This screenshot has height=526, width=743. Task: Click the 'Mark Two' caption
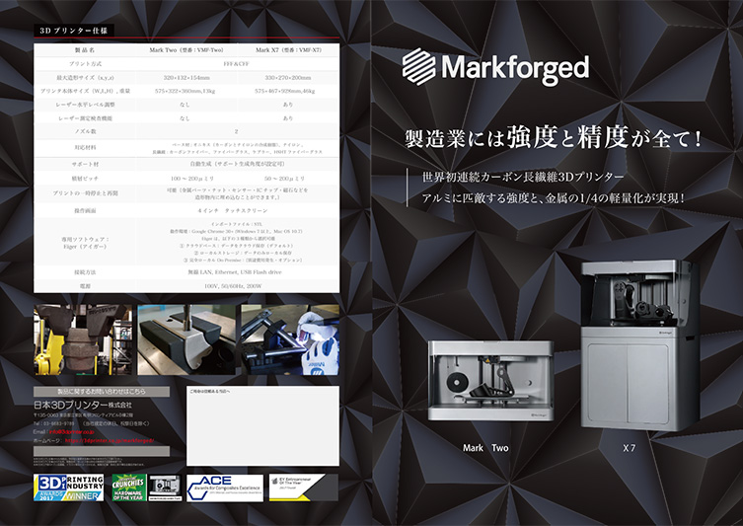pos(485,448)
